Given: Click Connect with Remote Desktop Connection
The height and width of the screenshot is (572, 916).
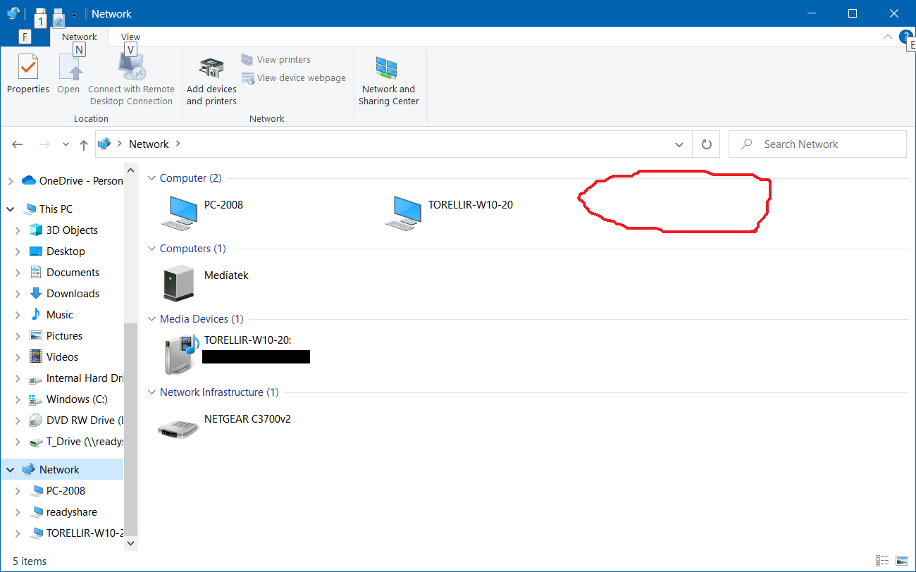Looking at the screenshot, I should [131, 74].
